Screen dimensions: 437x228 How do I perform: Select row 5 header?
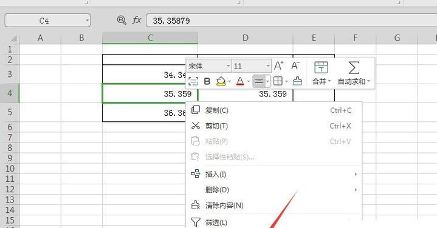pos(10,112)
